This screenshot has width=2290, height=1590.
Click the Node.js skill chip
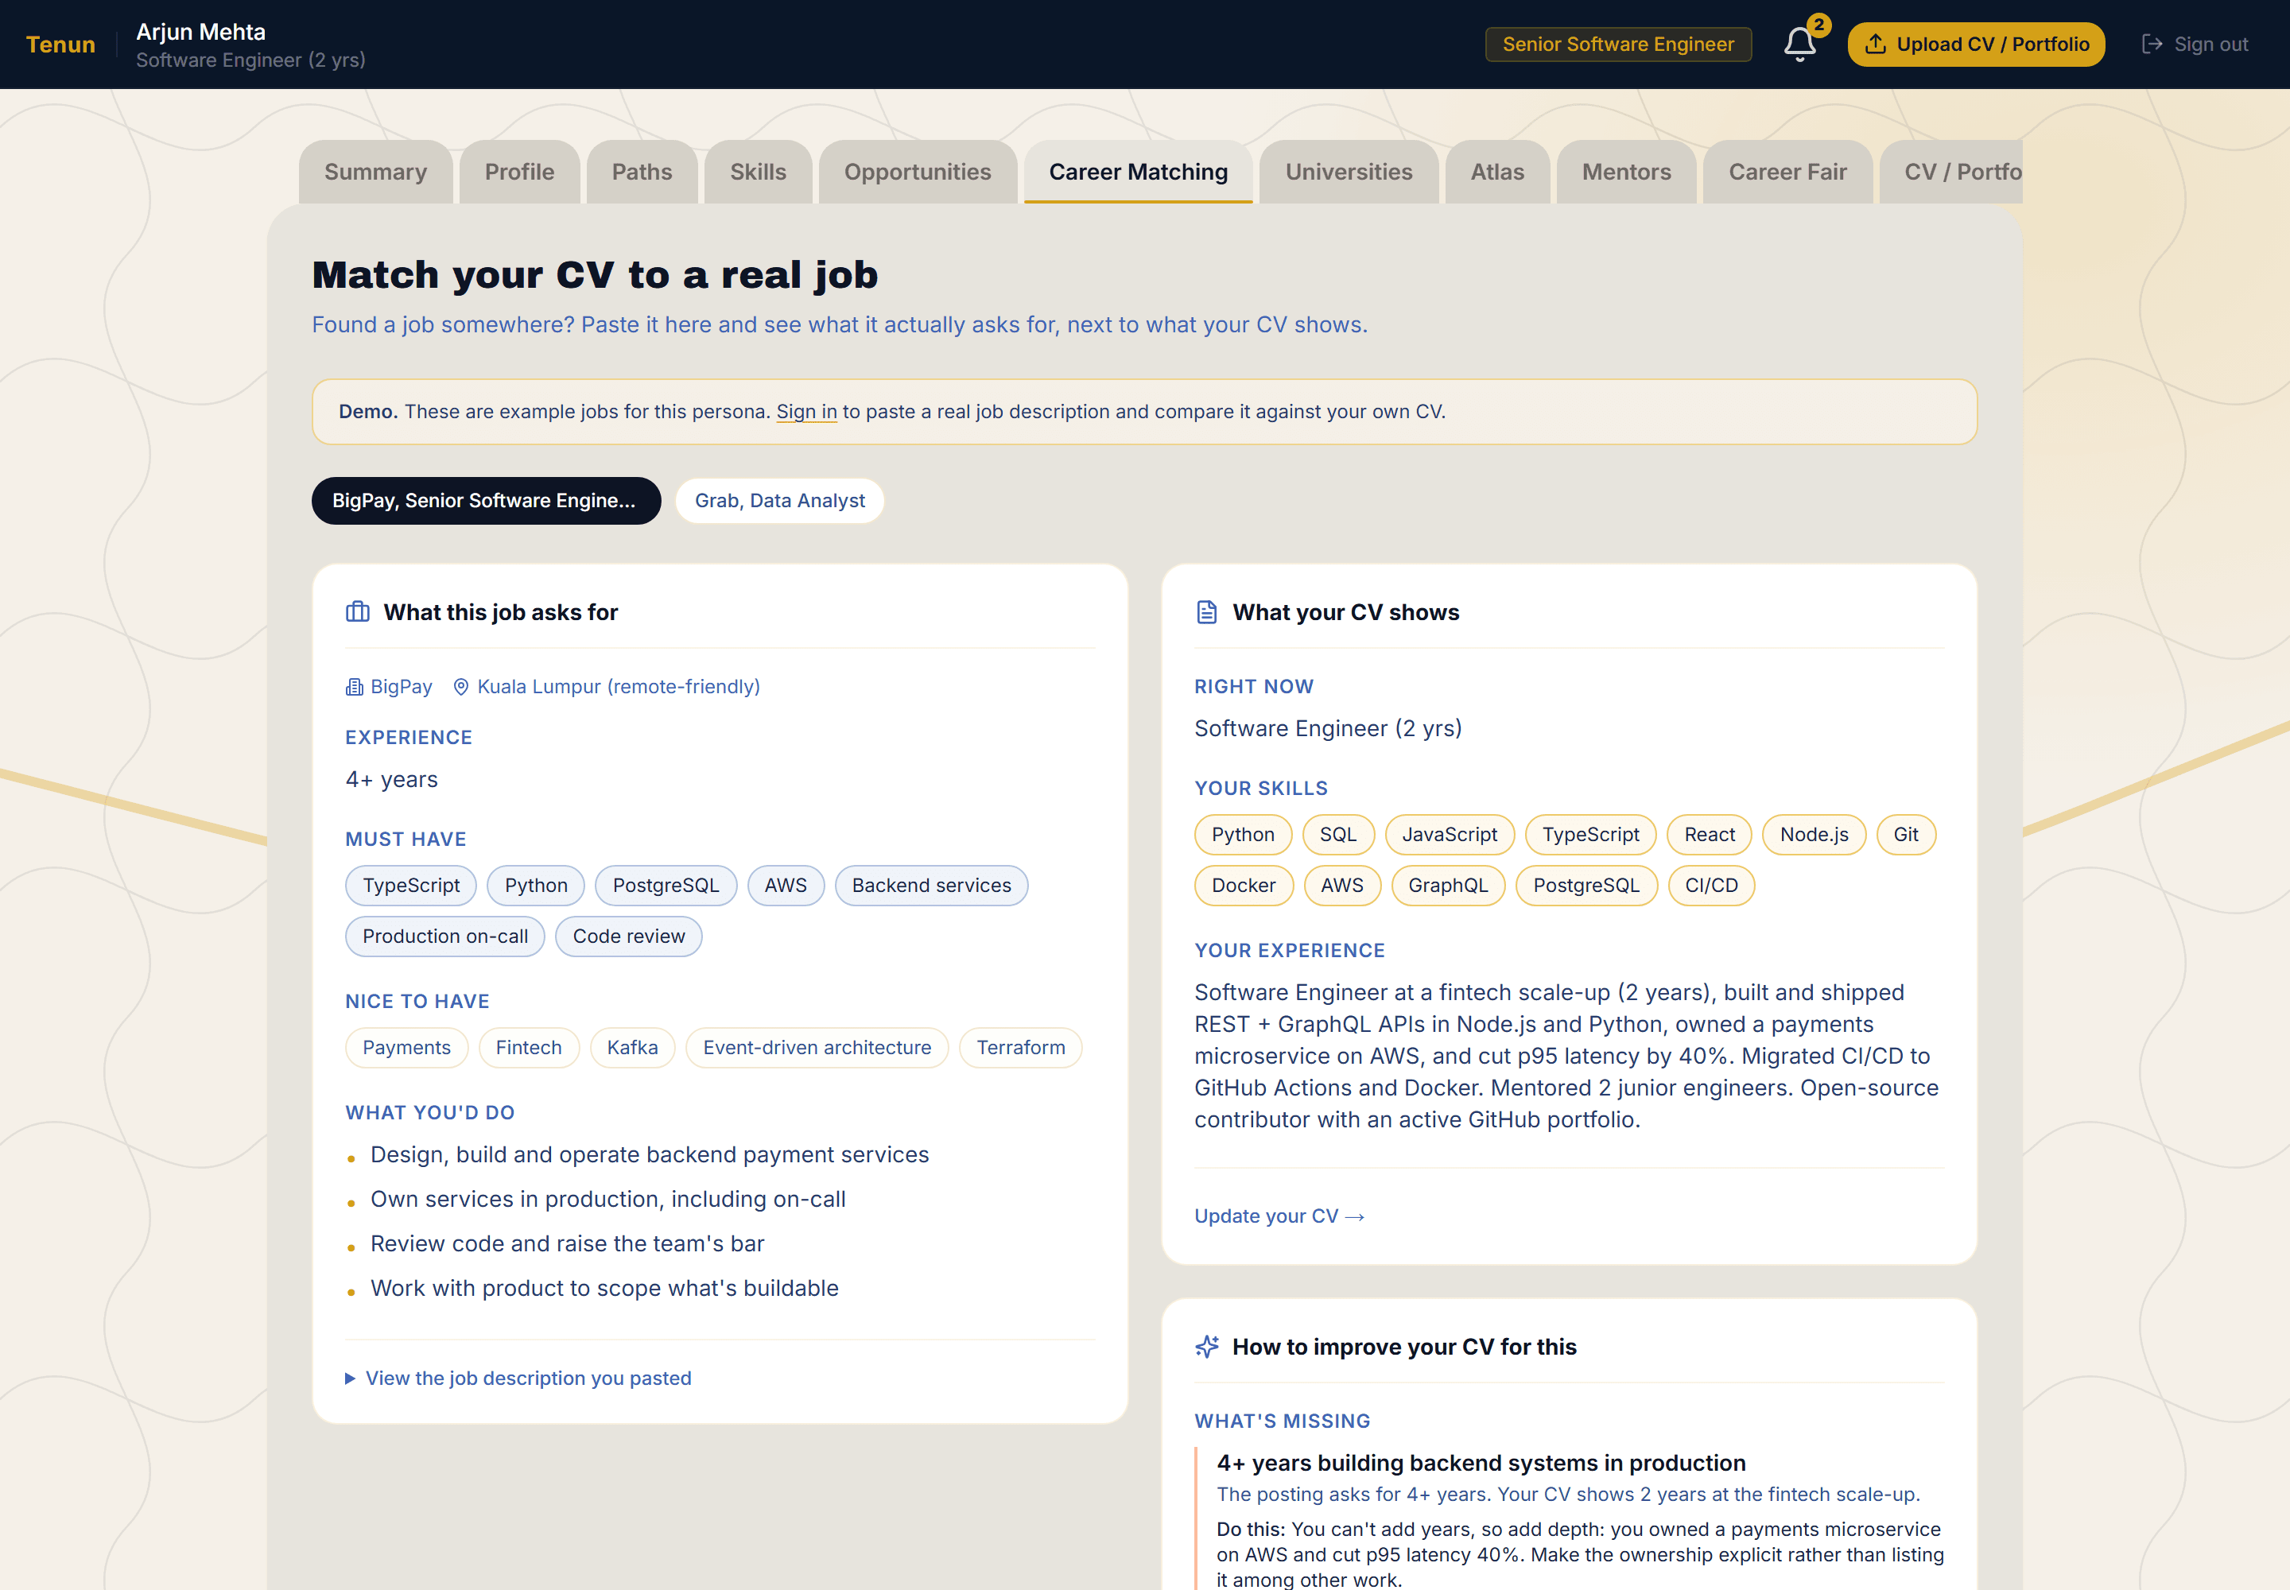pyautogui.click(x=1814, y=835)
